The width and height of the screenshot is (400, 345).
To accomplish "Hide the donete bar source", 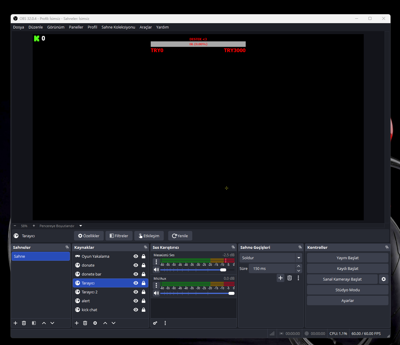I will point(136,274).
